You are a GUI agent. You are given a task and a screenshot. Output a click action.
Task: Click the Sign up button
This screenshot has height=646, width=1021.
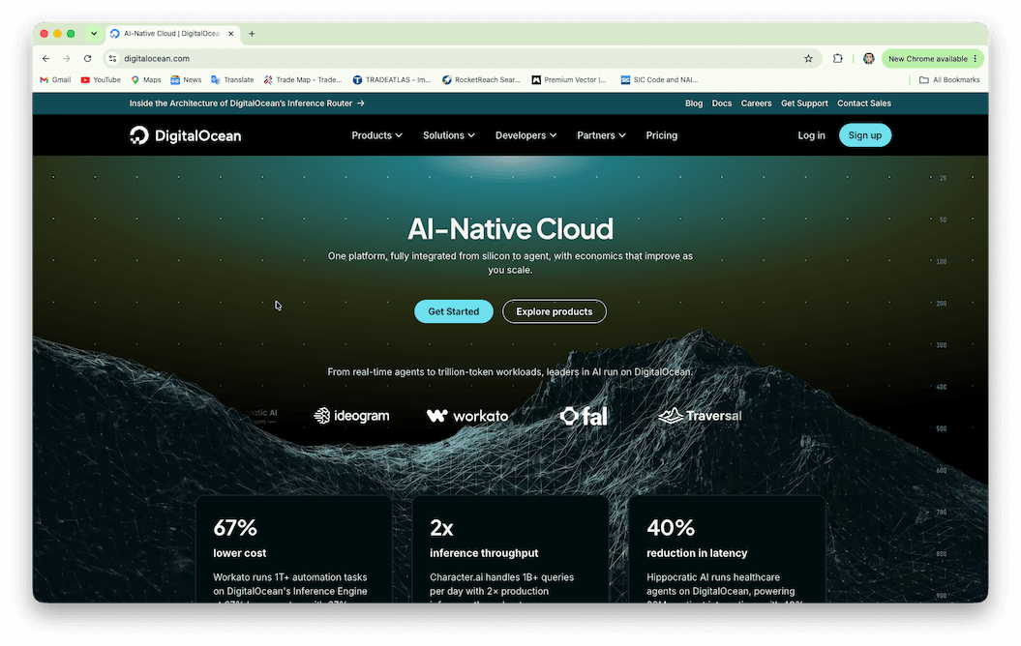coord(865,135)
